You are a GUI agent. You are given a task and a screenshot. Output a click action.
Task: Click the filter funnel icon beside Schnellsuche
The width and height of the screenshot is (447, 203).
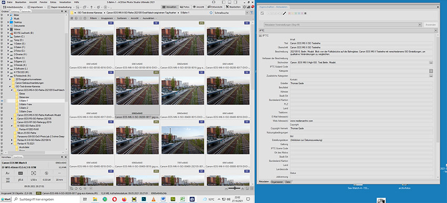[251, 13]
